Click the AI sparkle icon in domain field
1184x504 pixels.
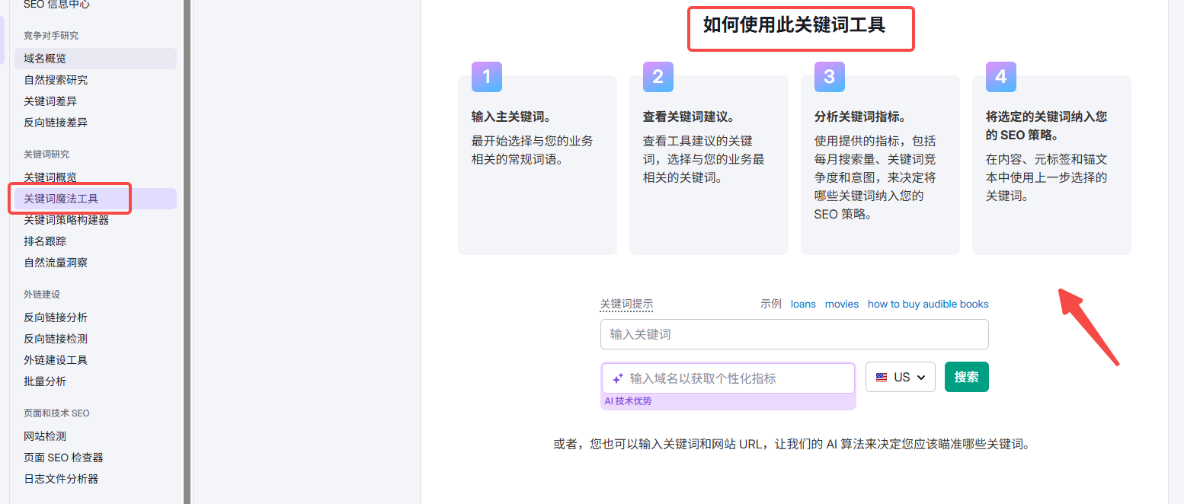(618, 378)
